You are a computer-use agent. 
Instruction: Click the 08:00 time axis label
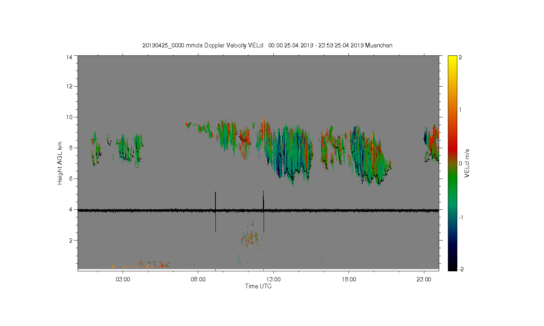click(198, 280)
